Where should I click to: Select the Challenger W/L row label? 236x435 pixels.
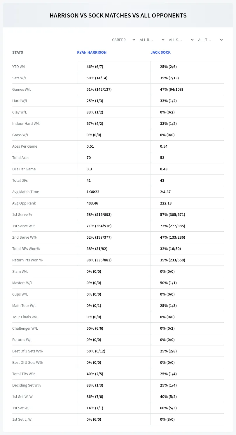coord(25,328)
